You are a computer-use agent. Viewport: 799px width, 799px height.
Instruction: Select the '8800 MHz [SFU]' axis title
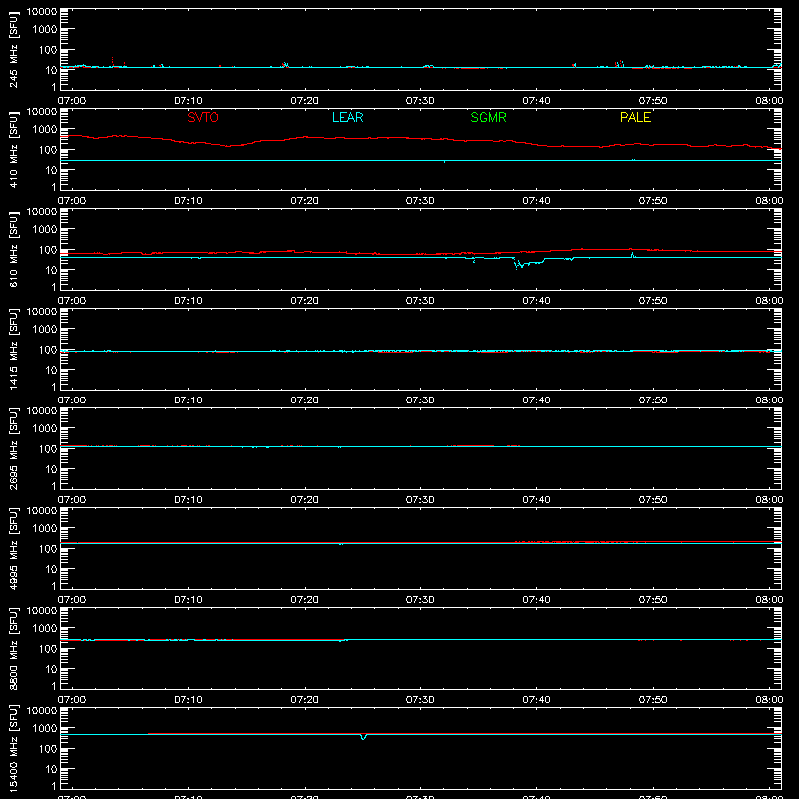(x=13, y=648)
